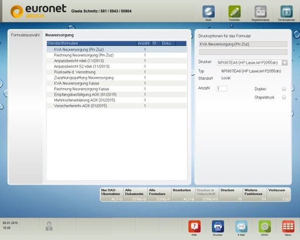Click the Weitere Funktionen button

pyautogui.click(x=255, y=194)
